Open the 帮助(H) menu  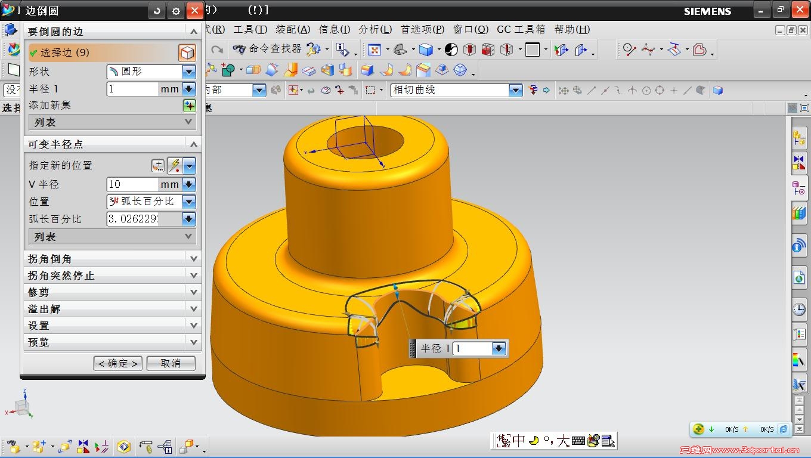coord(572,29)
